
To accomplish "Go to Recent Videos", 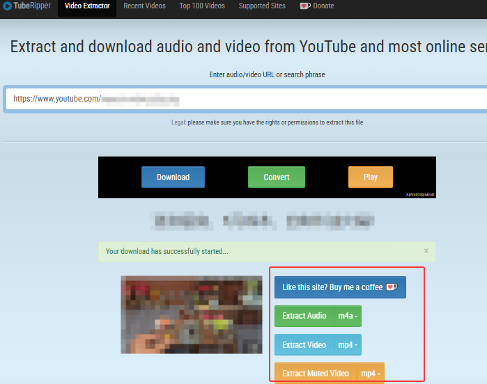I will (144, 6).
